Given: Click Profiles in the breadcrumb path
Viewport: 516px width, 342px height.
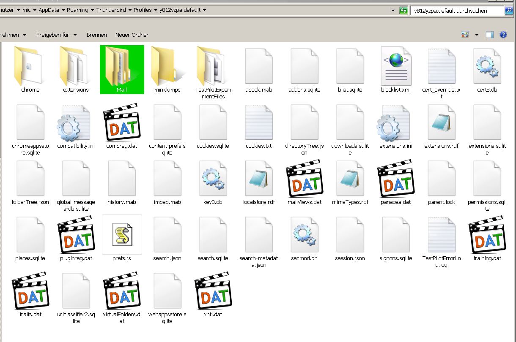Looking at the screenshot, I should tap(143, 10).
